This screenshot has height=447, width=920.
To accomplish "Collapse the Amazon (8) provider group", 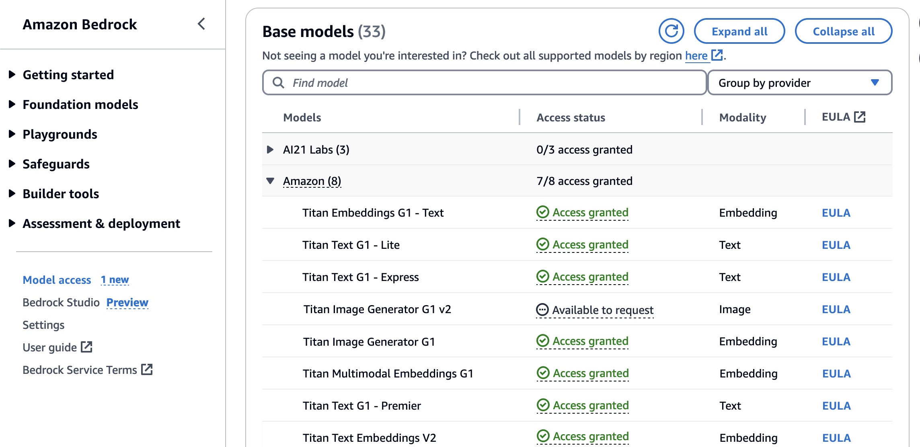I will click(270, 181).
